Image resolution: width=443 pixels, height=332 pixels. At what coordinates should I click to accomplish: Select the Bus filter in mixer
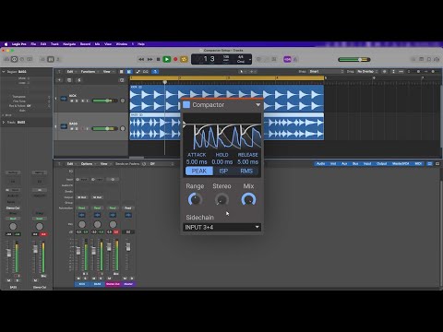click(x=355, y=164)
